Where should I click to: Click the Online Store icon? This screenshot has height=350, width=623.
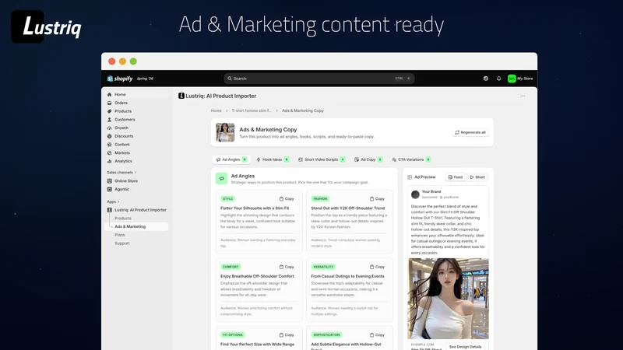coord(109,181)
